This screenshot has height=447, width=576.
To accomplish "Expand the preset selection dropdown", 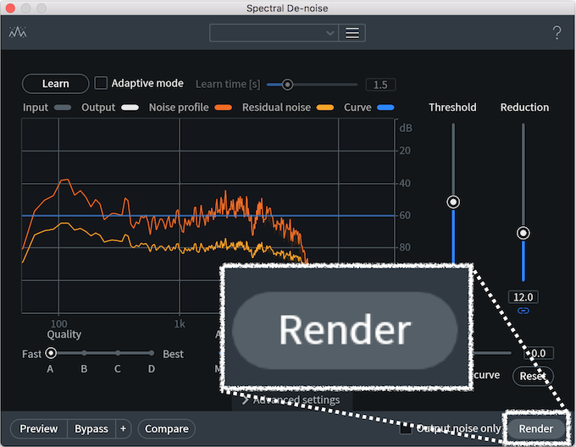I will (274, 33).
